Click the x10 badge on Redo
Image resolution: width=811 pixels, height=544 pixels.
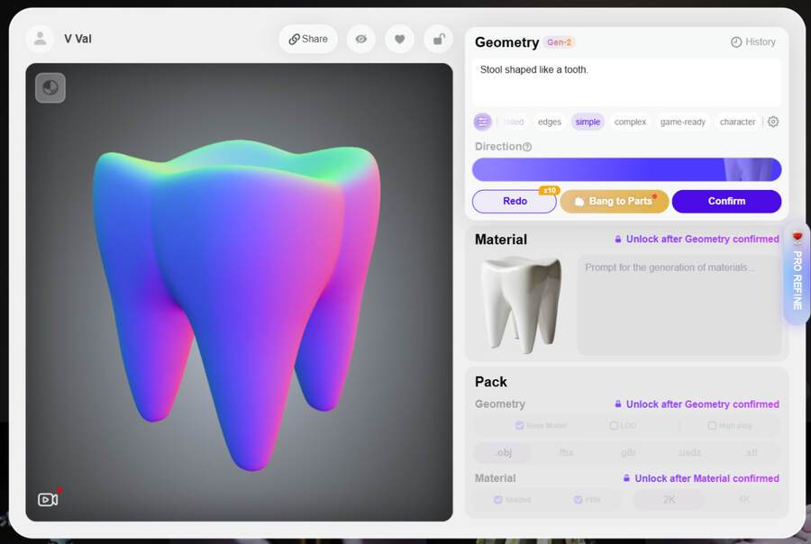point(550,190)
